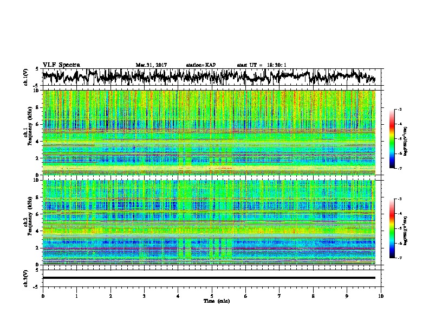Click the ch.2 spectrogram color bar
Screen dimensions: 429x332
392,228
